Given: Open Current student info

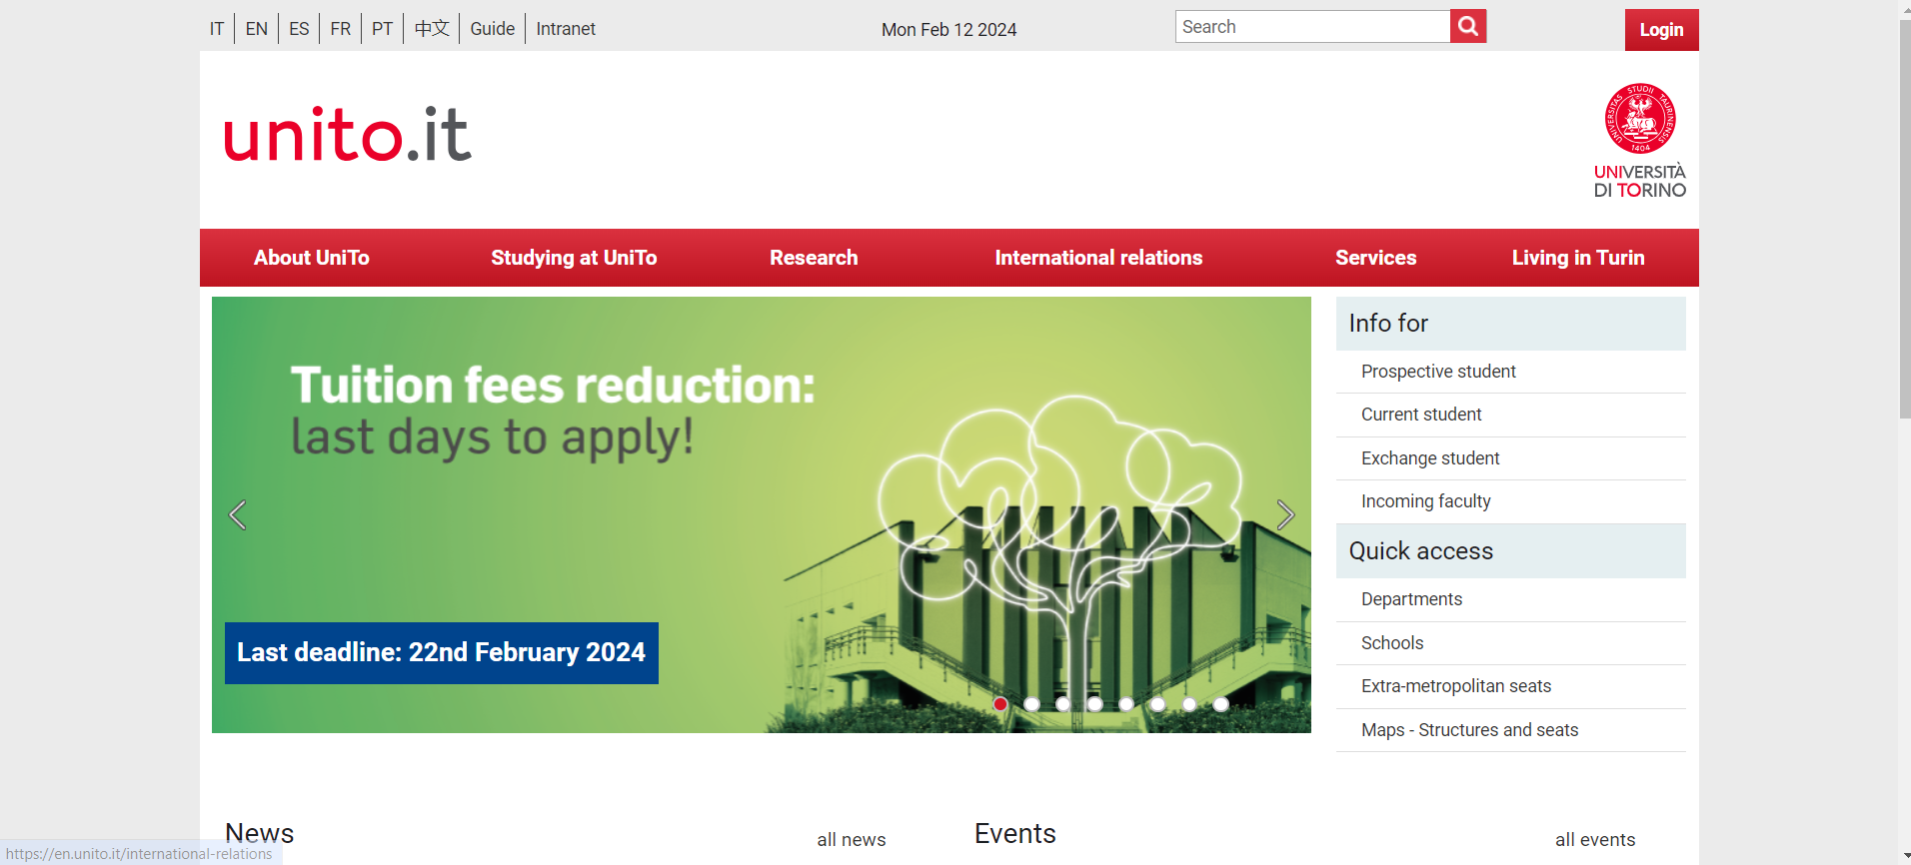Looking at the screenshot, I should (x=1421, y=415).
